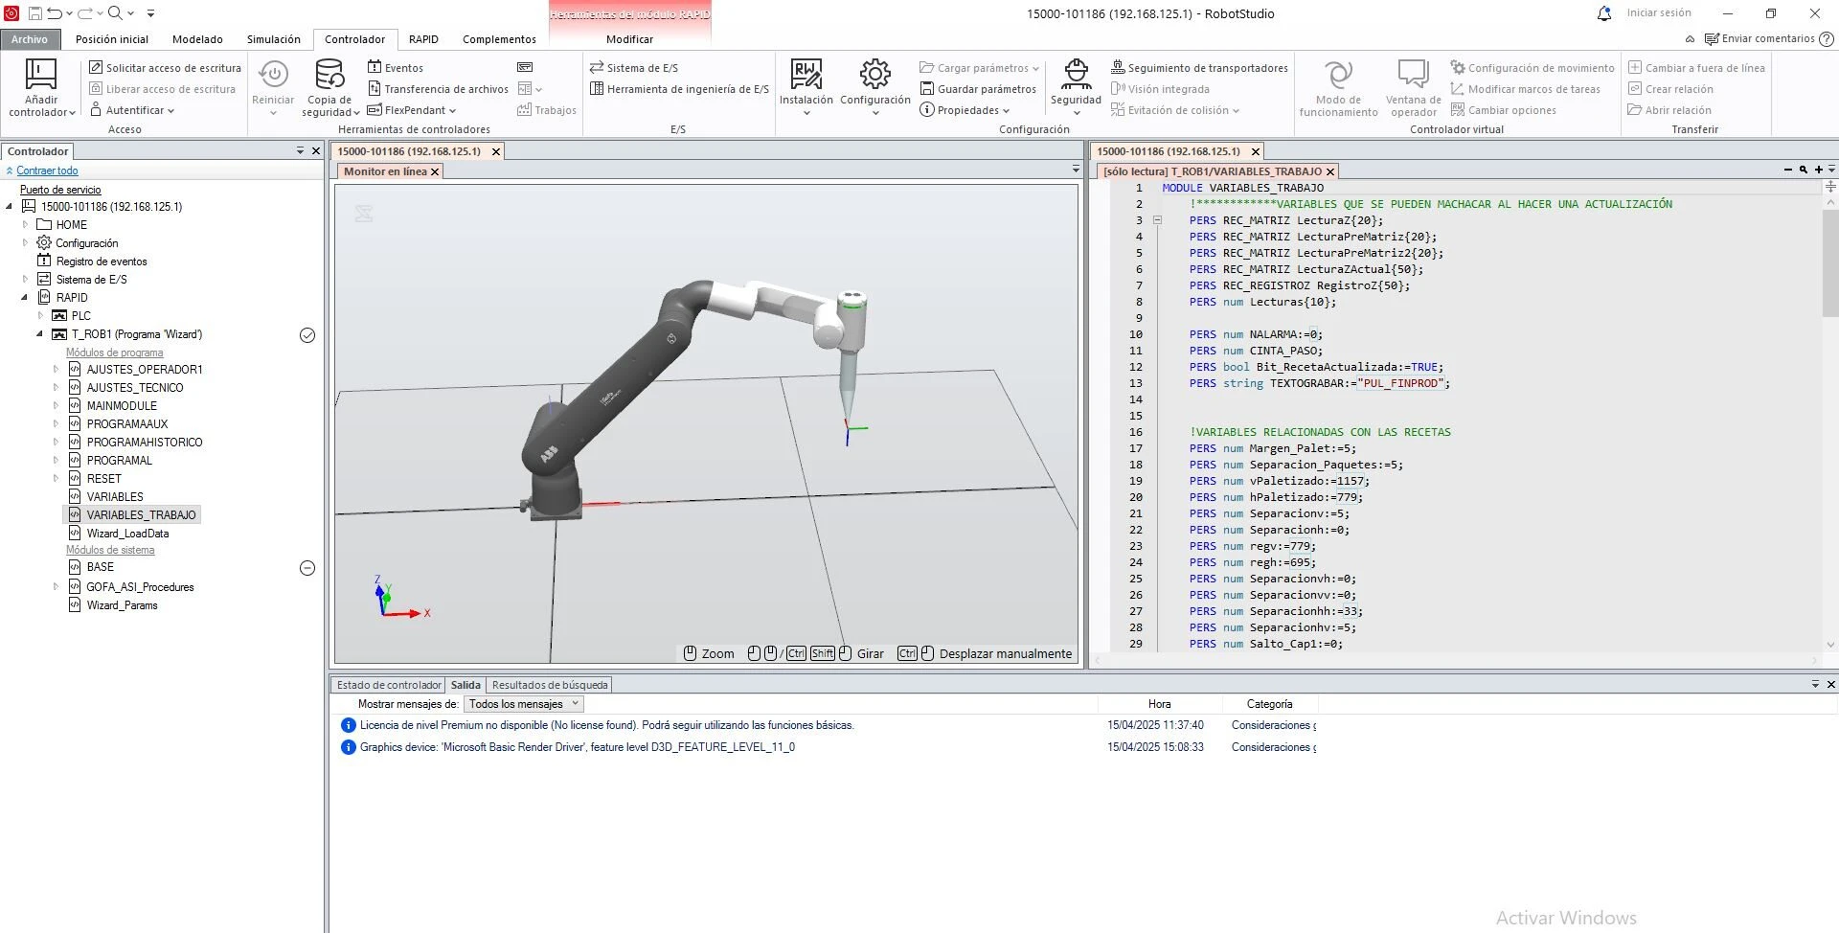
Task: Expand the HOME folder in controller tree
Action: pyautogui.click(x=24, y=224)
